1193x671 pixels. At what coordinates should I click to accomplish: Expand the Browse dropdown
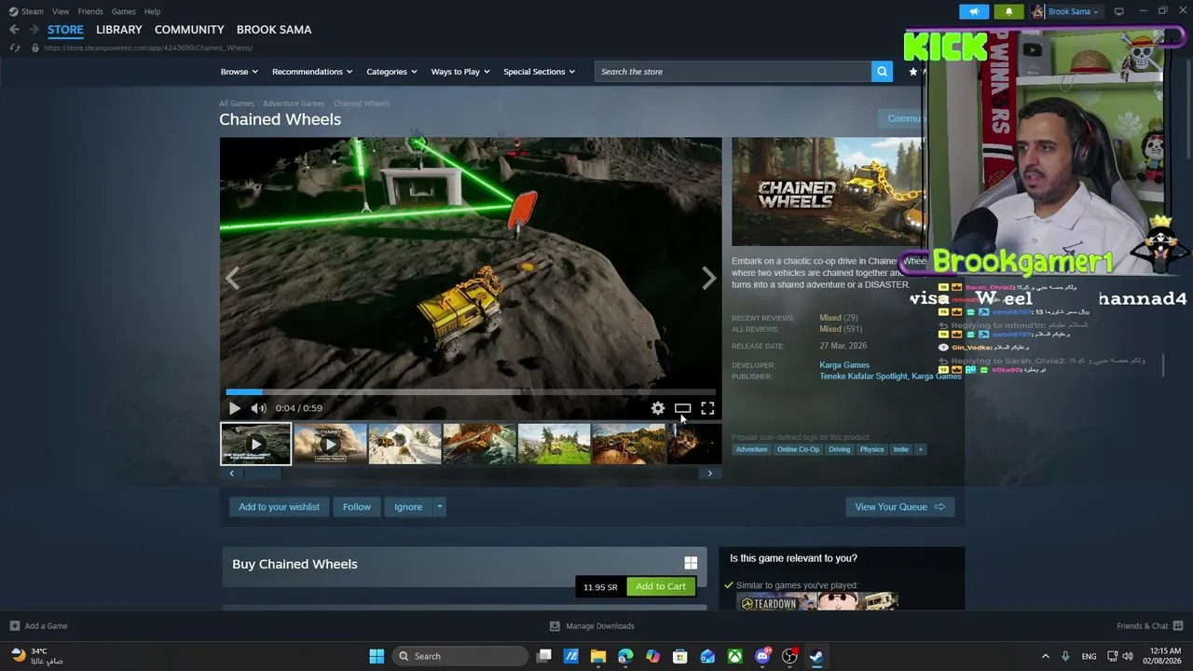(239, 72)
